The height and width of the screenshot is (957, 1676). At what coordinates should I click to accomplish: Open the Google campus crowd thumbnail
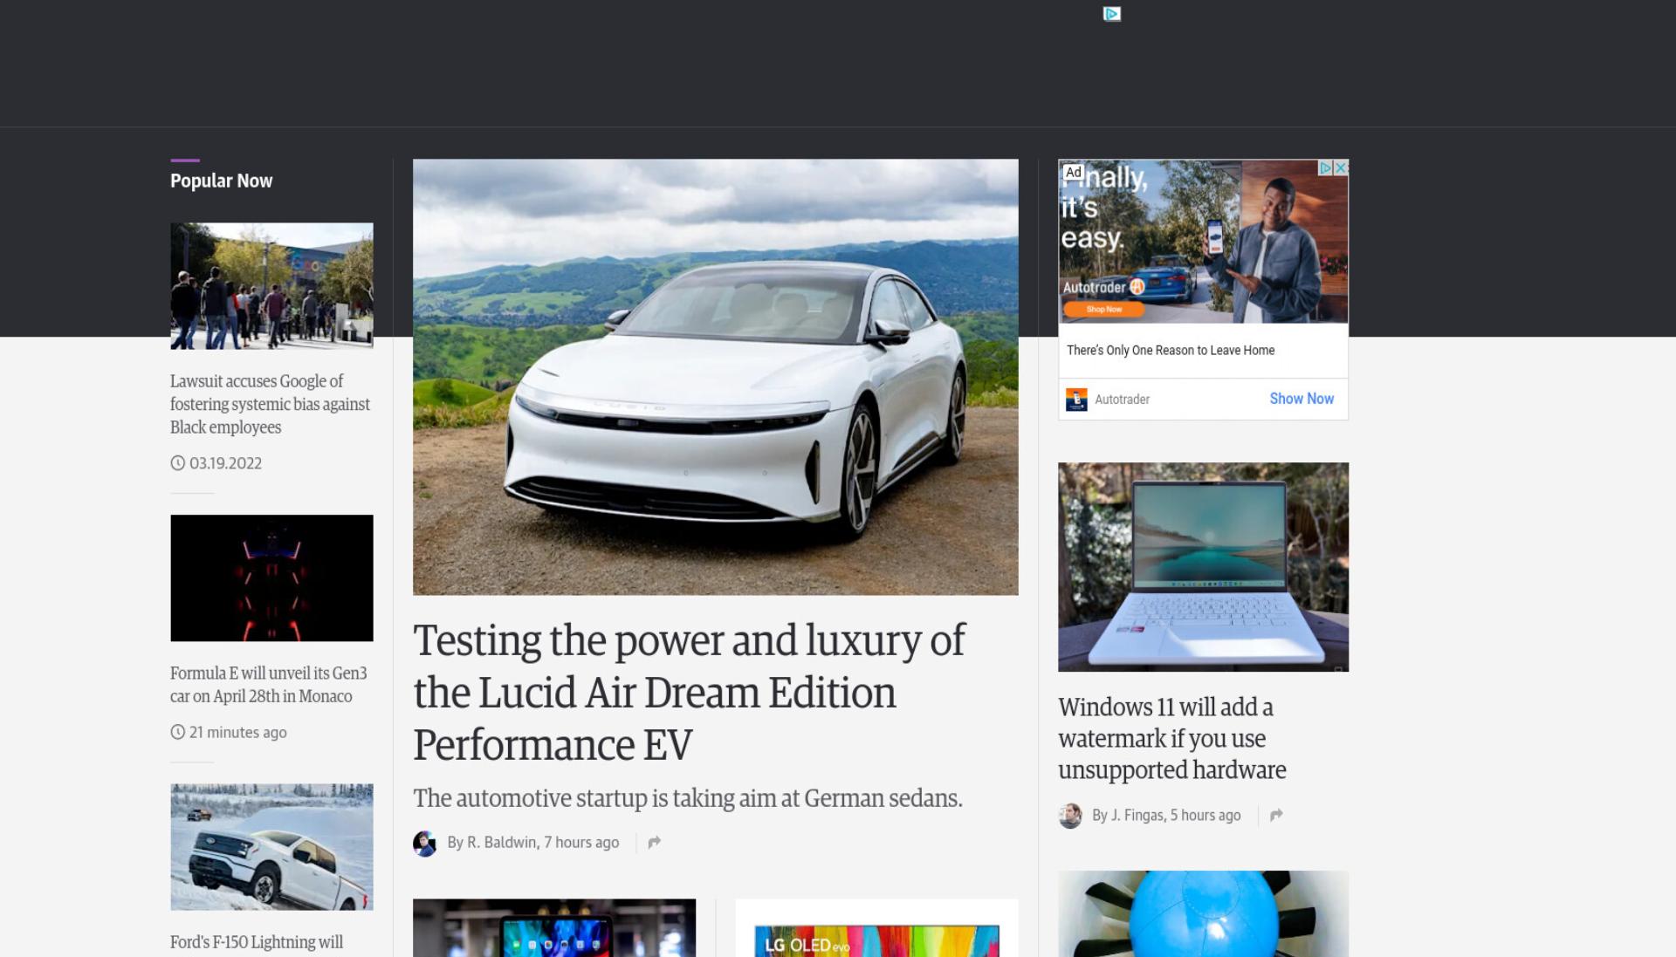(x=271, y=286)
